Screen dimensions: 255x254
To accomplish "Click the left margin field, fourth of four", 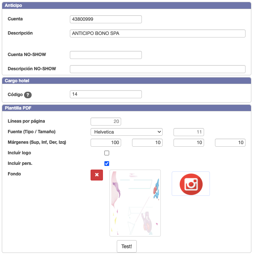I will tap(230, 143).
